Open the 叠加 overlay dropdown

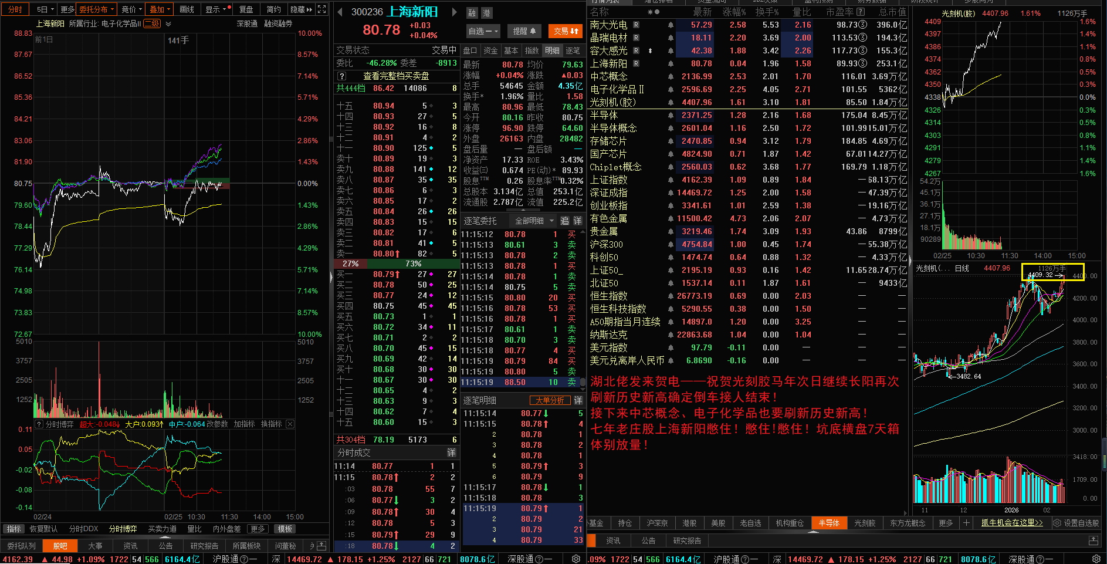click(x=160, y=9)
